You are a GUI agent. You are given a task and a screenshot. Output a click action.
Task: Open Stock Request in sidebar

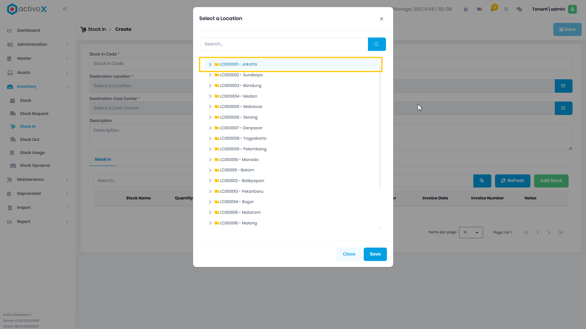click(x=34, y=114)
